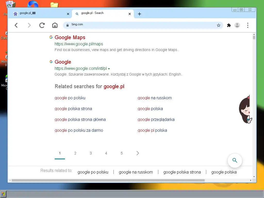Open related search google po polsku za darmo
This screenshot has height=198, width=264.
[x=79, y=130]
